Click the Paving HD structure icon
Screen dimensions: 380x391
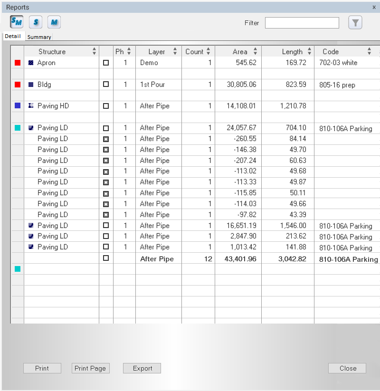[x=31, y=106]
